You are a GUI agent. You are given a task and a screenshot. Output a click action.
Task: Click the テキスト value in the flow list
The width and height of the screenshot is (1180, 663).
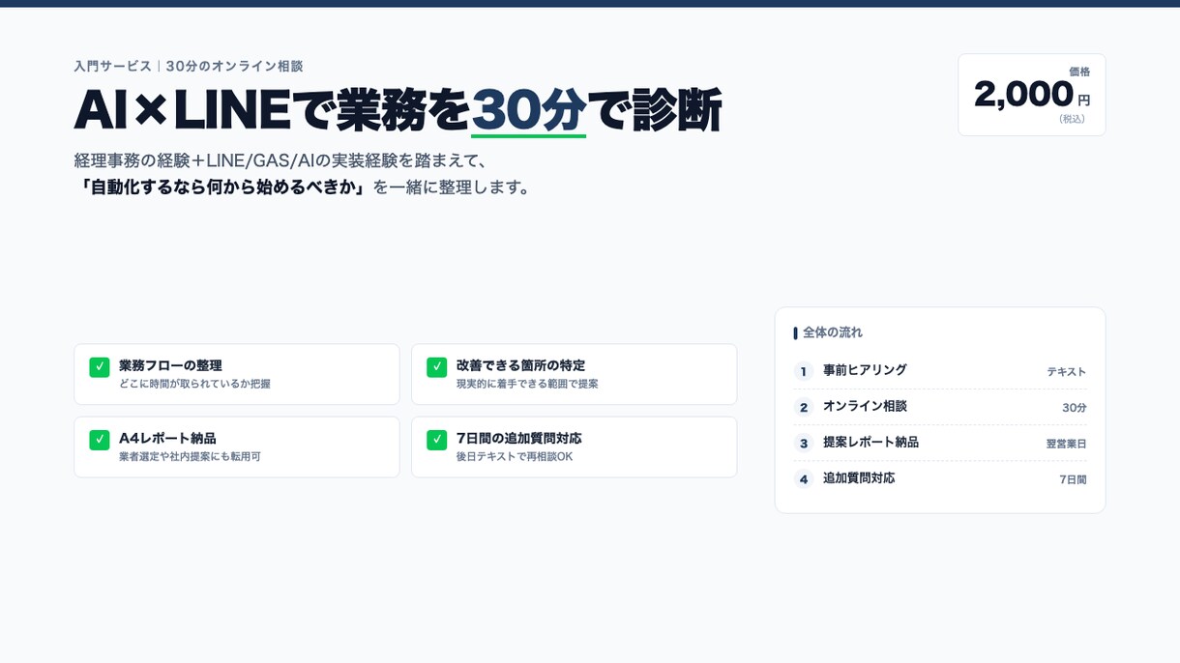click(x=1067, y=372)
